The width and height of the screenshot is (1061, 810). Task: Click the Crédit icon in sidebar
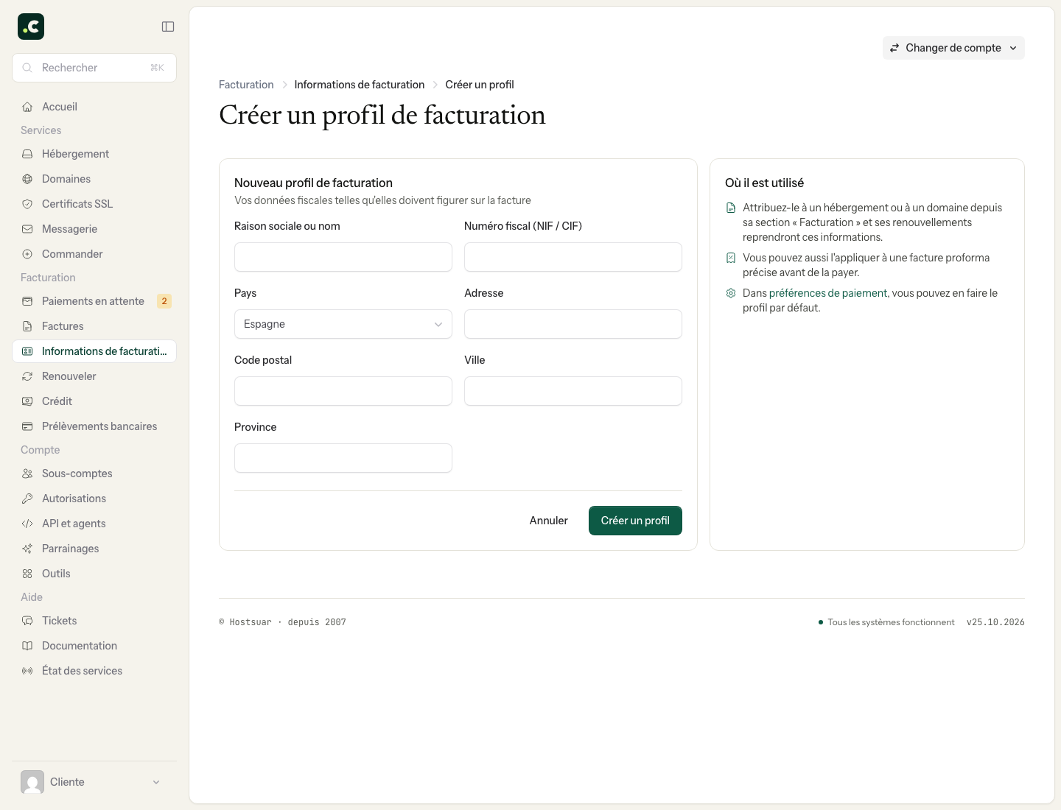click(27, 401)
